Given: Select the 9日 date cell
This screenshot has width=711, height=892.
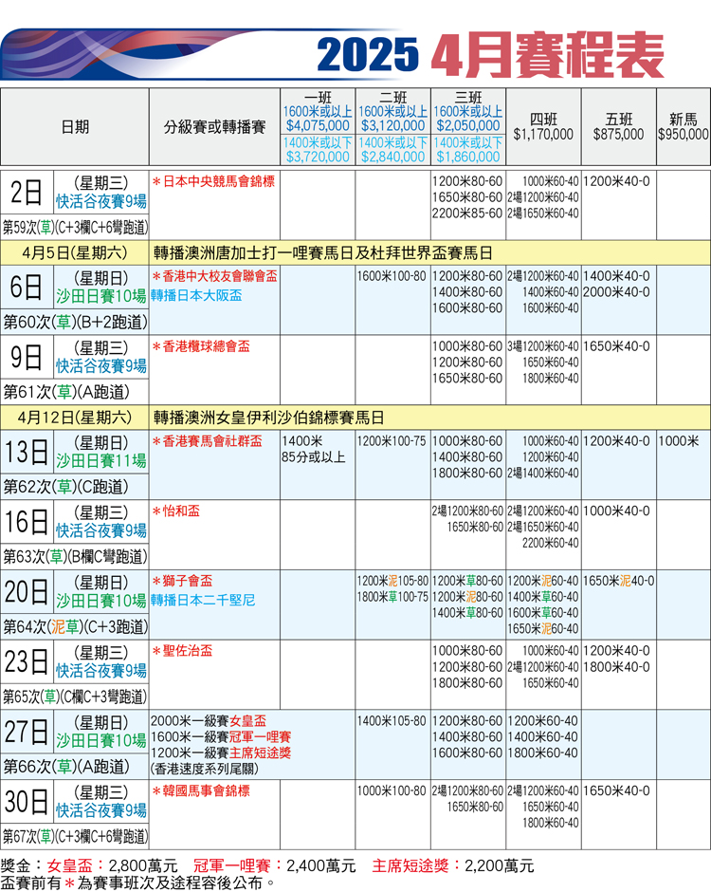Looking at the screenshot, I should click(x=27, y=357).
